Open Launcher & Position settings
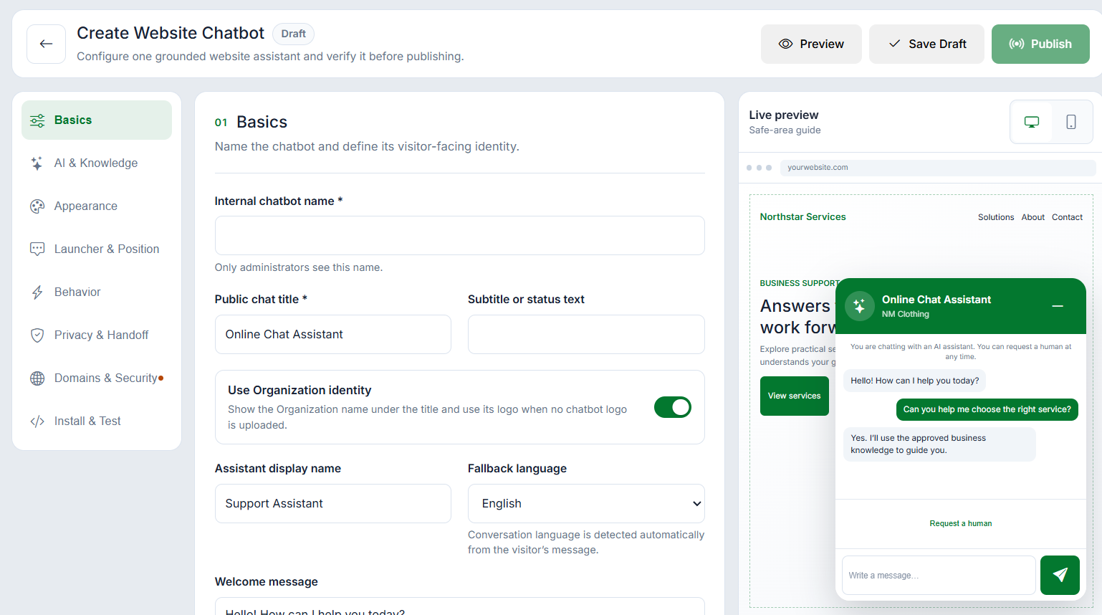Screen dimensions: 1102x615 click(97, 249)
